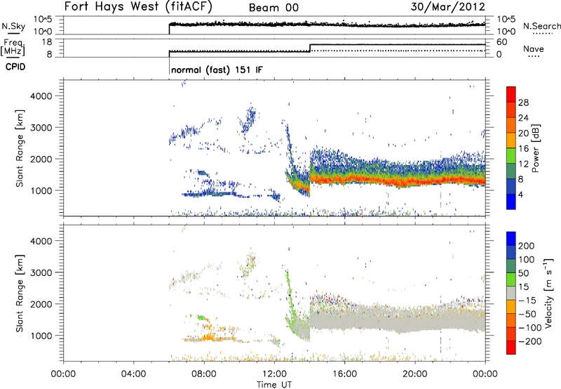The width and height of the screenshot is (561, 389).
Task: Click the dark blue bottom of power color bar
Action: (511, 202)
